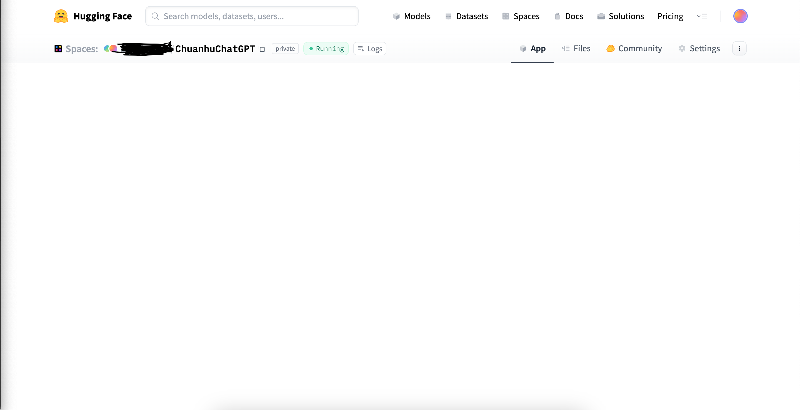This screenshot has height=410, width=800.
Task: Click the Logs icon in the Logs button
Action: [x=361, y=49]
